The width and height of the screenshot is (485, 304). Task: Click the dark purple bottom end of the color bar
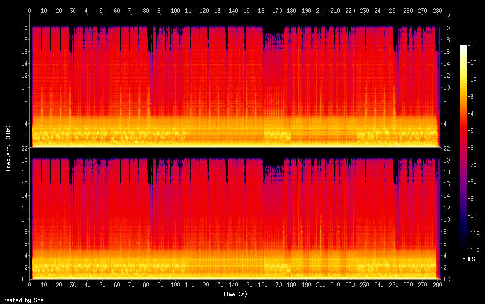pyautogui.click(x=463, y=248)
